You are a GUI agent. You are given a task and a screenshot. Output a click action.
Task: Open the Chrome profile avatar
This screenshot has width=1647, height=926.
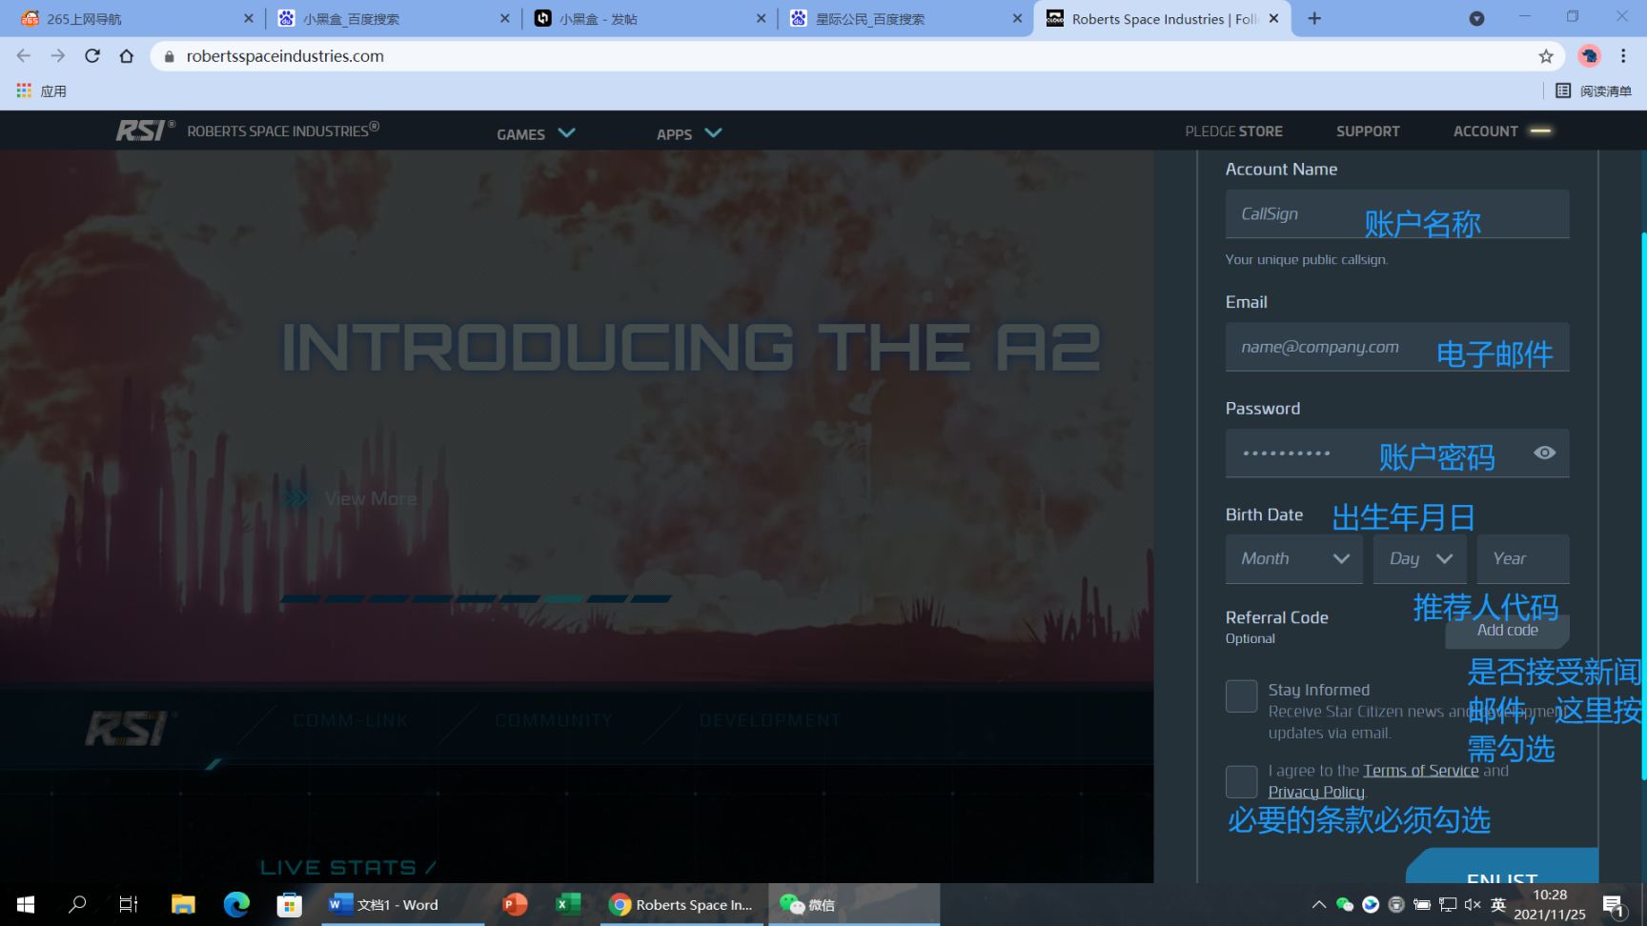pyautogui.click(x=1589, y=56)
